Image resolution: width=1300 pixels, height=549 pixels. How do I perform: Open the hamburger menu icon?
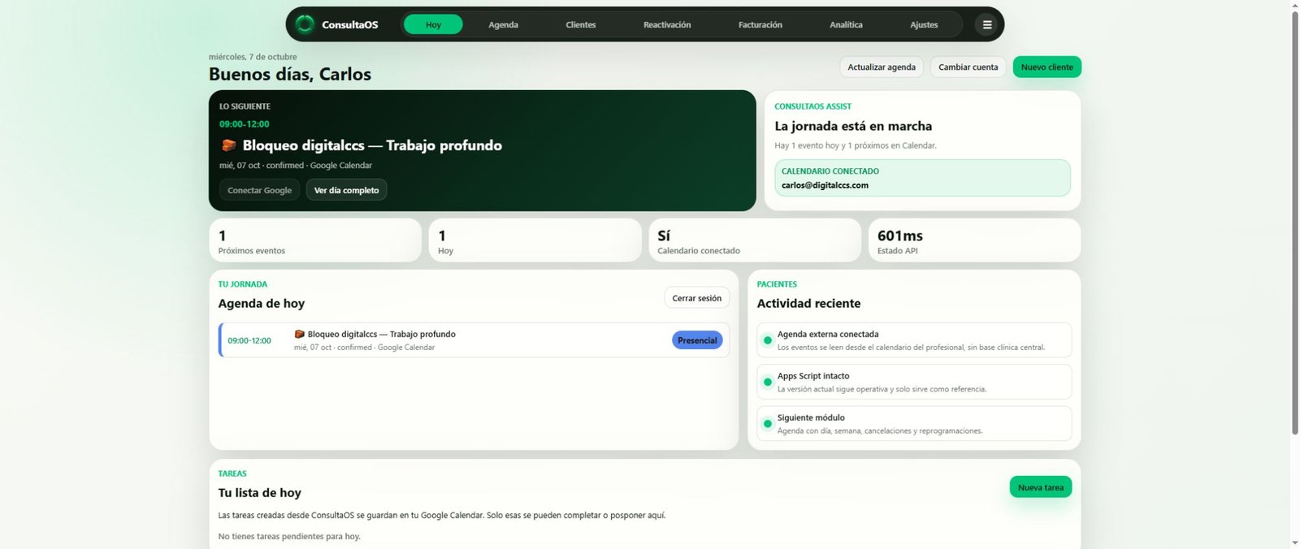987,24
